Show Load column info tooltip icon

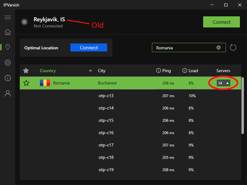[x=185, y=71]
